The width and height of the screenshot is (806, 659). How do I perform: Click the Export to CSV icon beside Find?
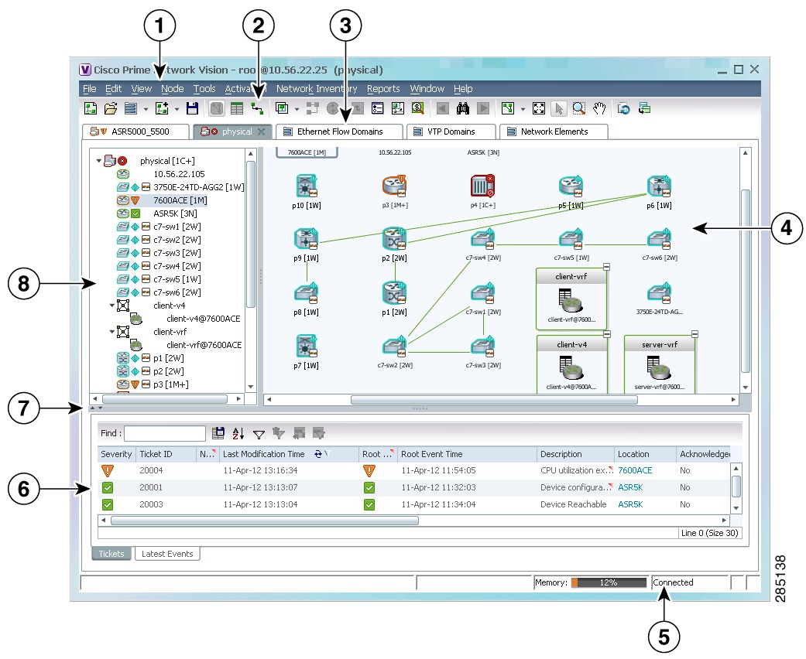click(x=218, y=433)
